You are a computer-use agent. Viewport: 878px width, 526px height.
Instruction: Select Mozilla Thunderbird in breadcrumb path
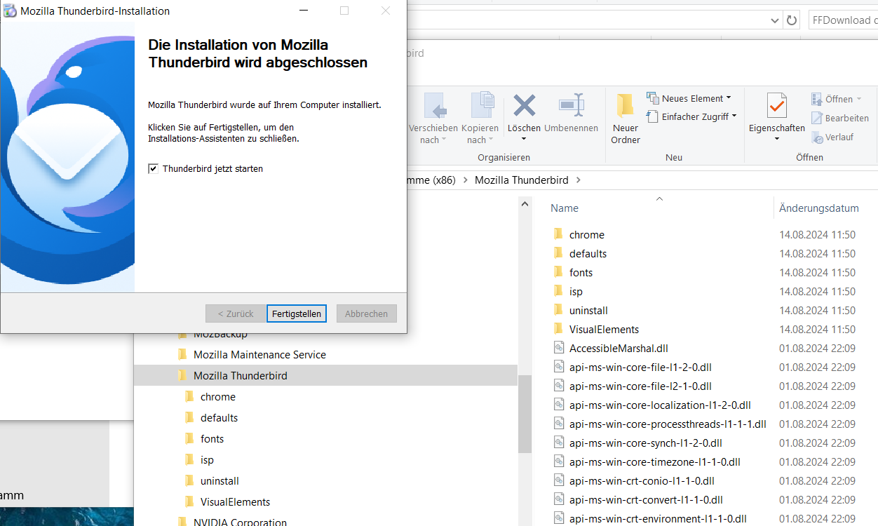[521, 180]
